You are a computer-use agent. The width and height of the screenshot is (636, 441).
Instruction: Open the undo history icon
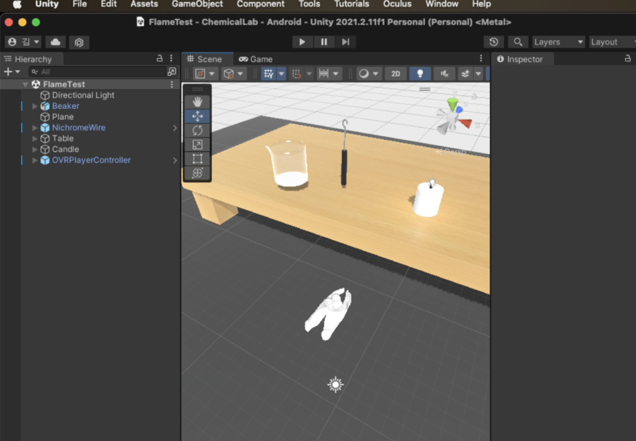tap(494, 42)
